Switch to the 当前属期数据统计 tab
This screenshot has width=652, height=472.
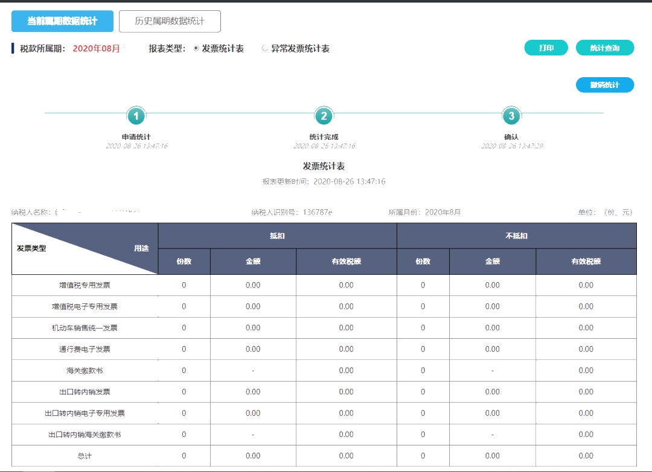click(63, 20)
